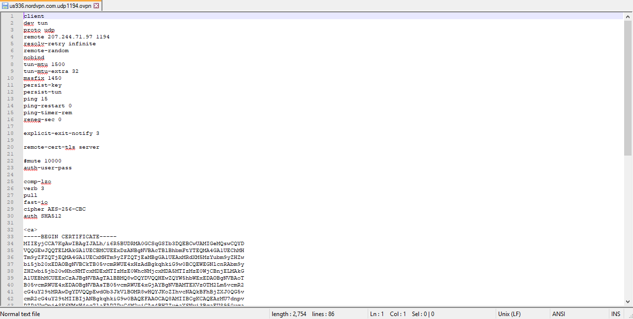Click the scrollbar up arrow
The width and height of the screenshot is (633, 319).
point(629,16)
